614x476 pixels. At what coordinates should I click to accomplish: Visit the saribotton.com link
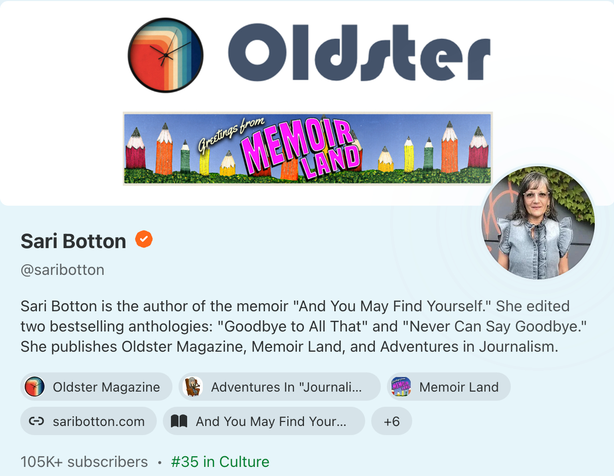point(89,421)
